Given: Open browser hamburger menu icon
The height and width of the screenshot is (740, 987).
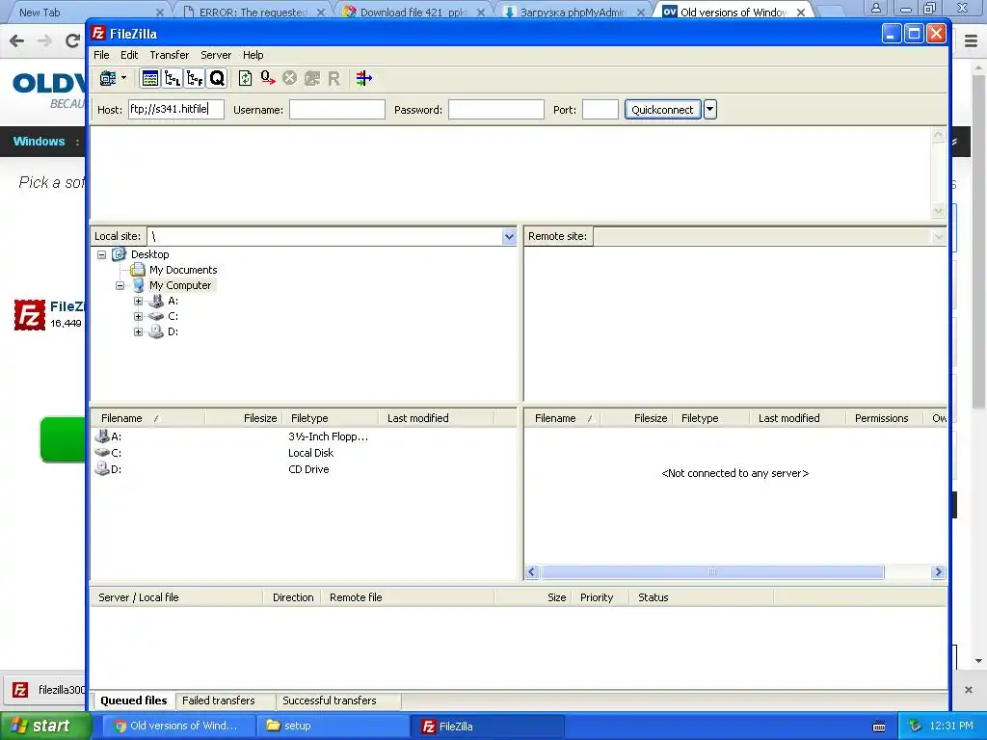Looking at the screenshot, I should coord(972,41).
